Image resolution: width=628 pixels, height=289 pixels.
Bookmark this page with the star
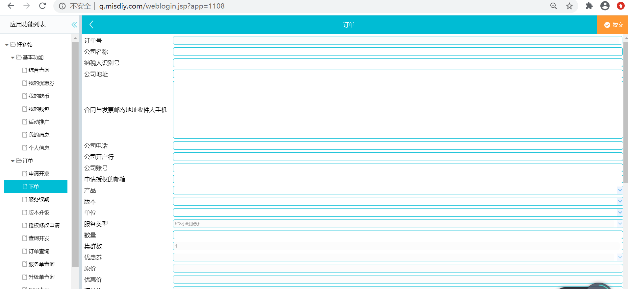569,6
